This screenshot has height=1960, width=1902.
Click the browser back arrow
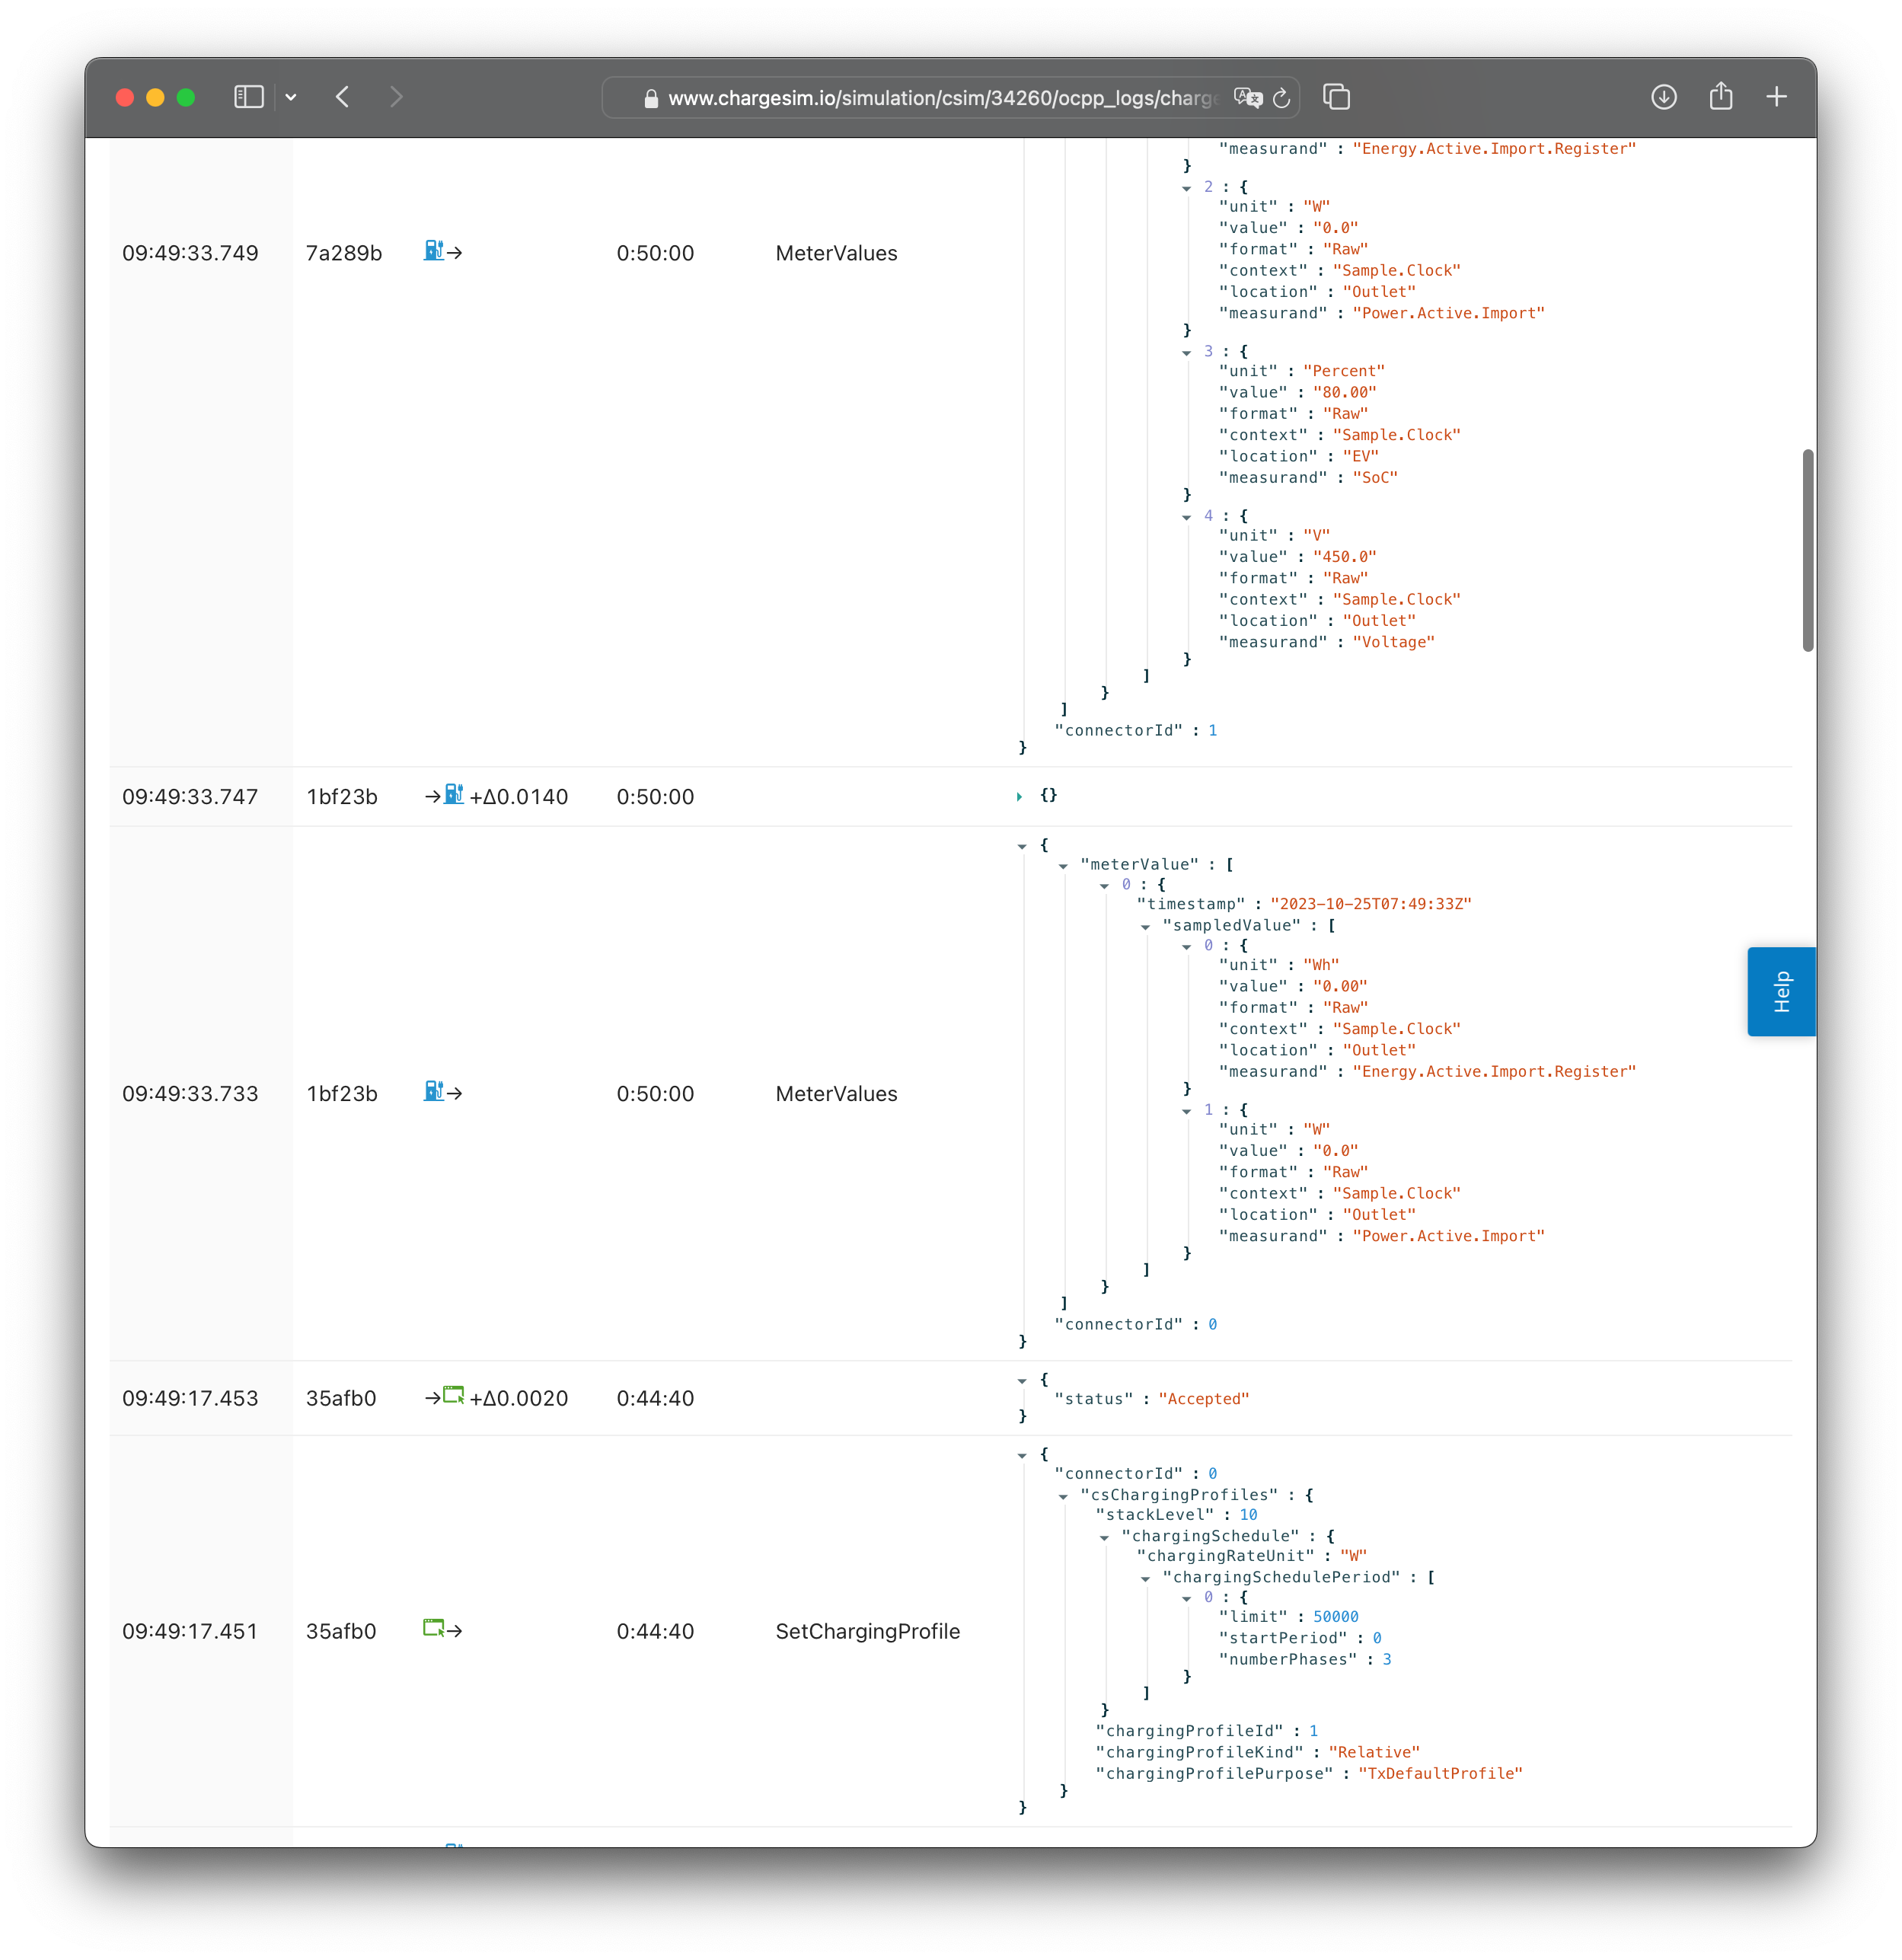coord(343,97)
